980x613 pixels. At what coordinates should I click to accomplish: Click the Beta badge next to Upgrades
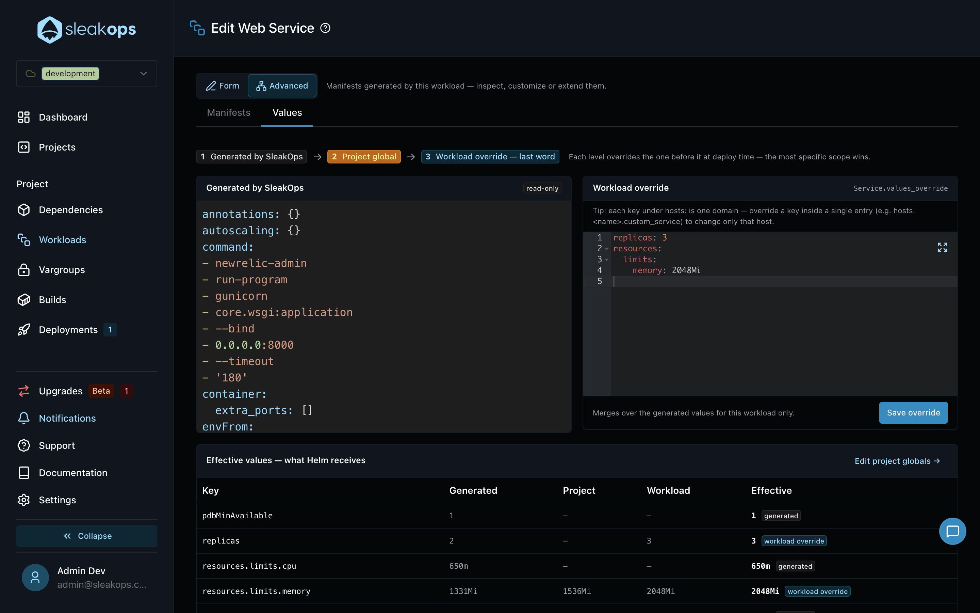pyautogui.click(x=101, y=391)
